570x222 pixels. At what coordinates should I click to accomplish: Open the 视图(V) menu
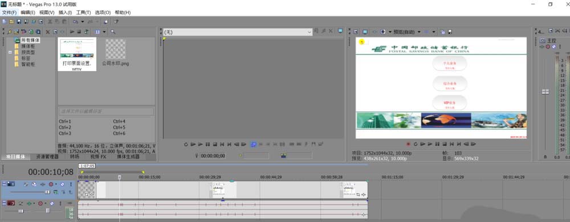[47, 12]
